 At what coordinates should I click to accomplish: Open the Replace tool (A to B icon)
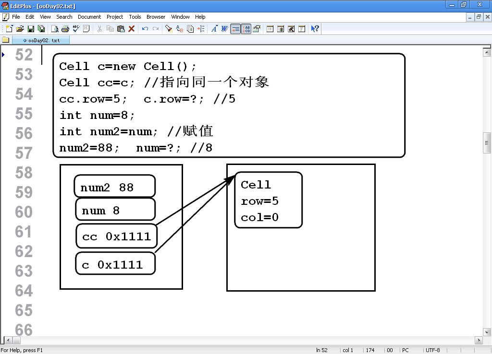click(180, 29)
